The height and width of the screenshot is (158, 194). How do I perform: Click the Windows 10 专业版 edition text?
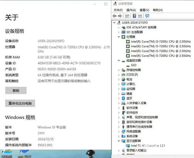pyautogui.click(x=52, y=127)
